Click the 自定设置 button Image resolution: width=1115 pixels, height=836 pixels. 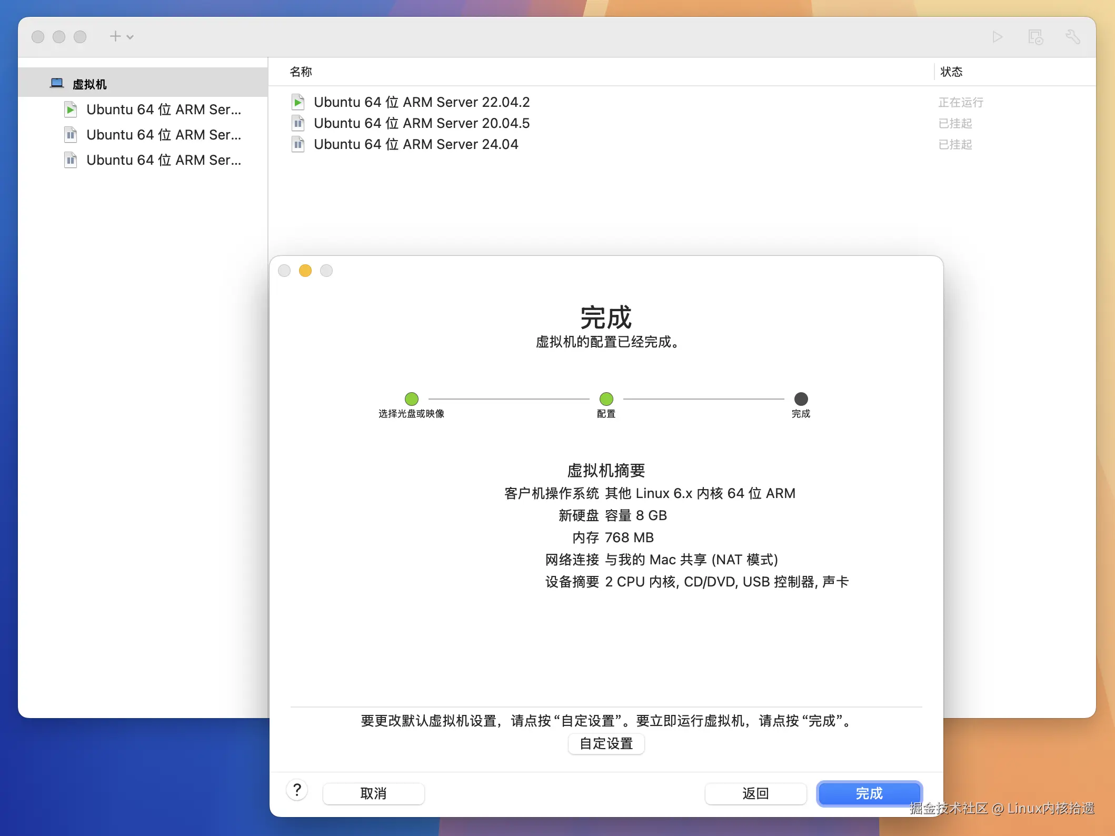click(x=606, y=743)
